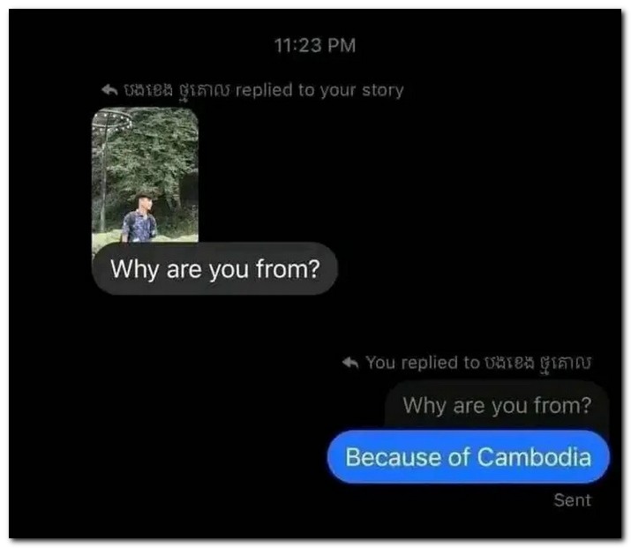Click the person in the story thumbnail

[x=139, y=218]
